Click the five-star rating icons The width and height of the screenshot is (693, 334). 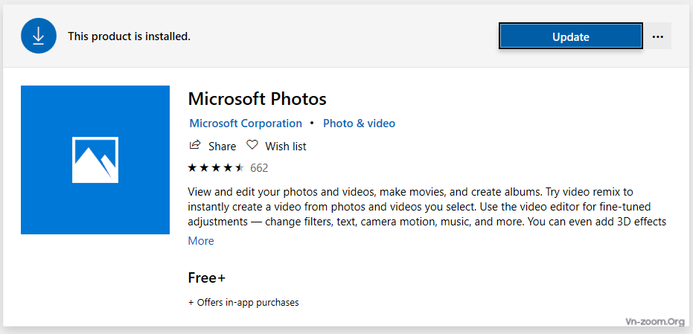pyautogui.click(x=216, y=168)
